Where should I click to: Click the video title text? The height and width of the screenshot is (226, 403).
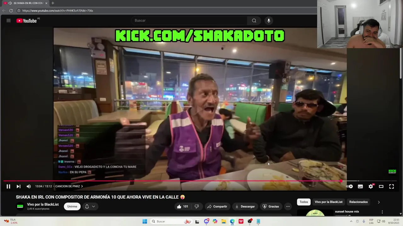click(100, 197)
